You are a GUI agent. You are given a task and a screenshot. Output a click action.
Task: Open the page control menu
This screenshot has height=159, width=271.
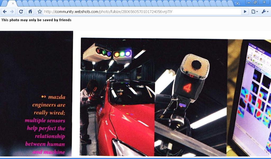click(x=255, y=12)
